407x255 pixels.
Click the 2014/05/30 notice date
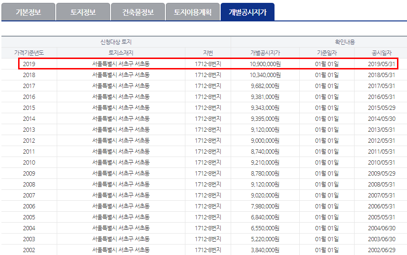pyautogui.click(x=382, y=118)
